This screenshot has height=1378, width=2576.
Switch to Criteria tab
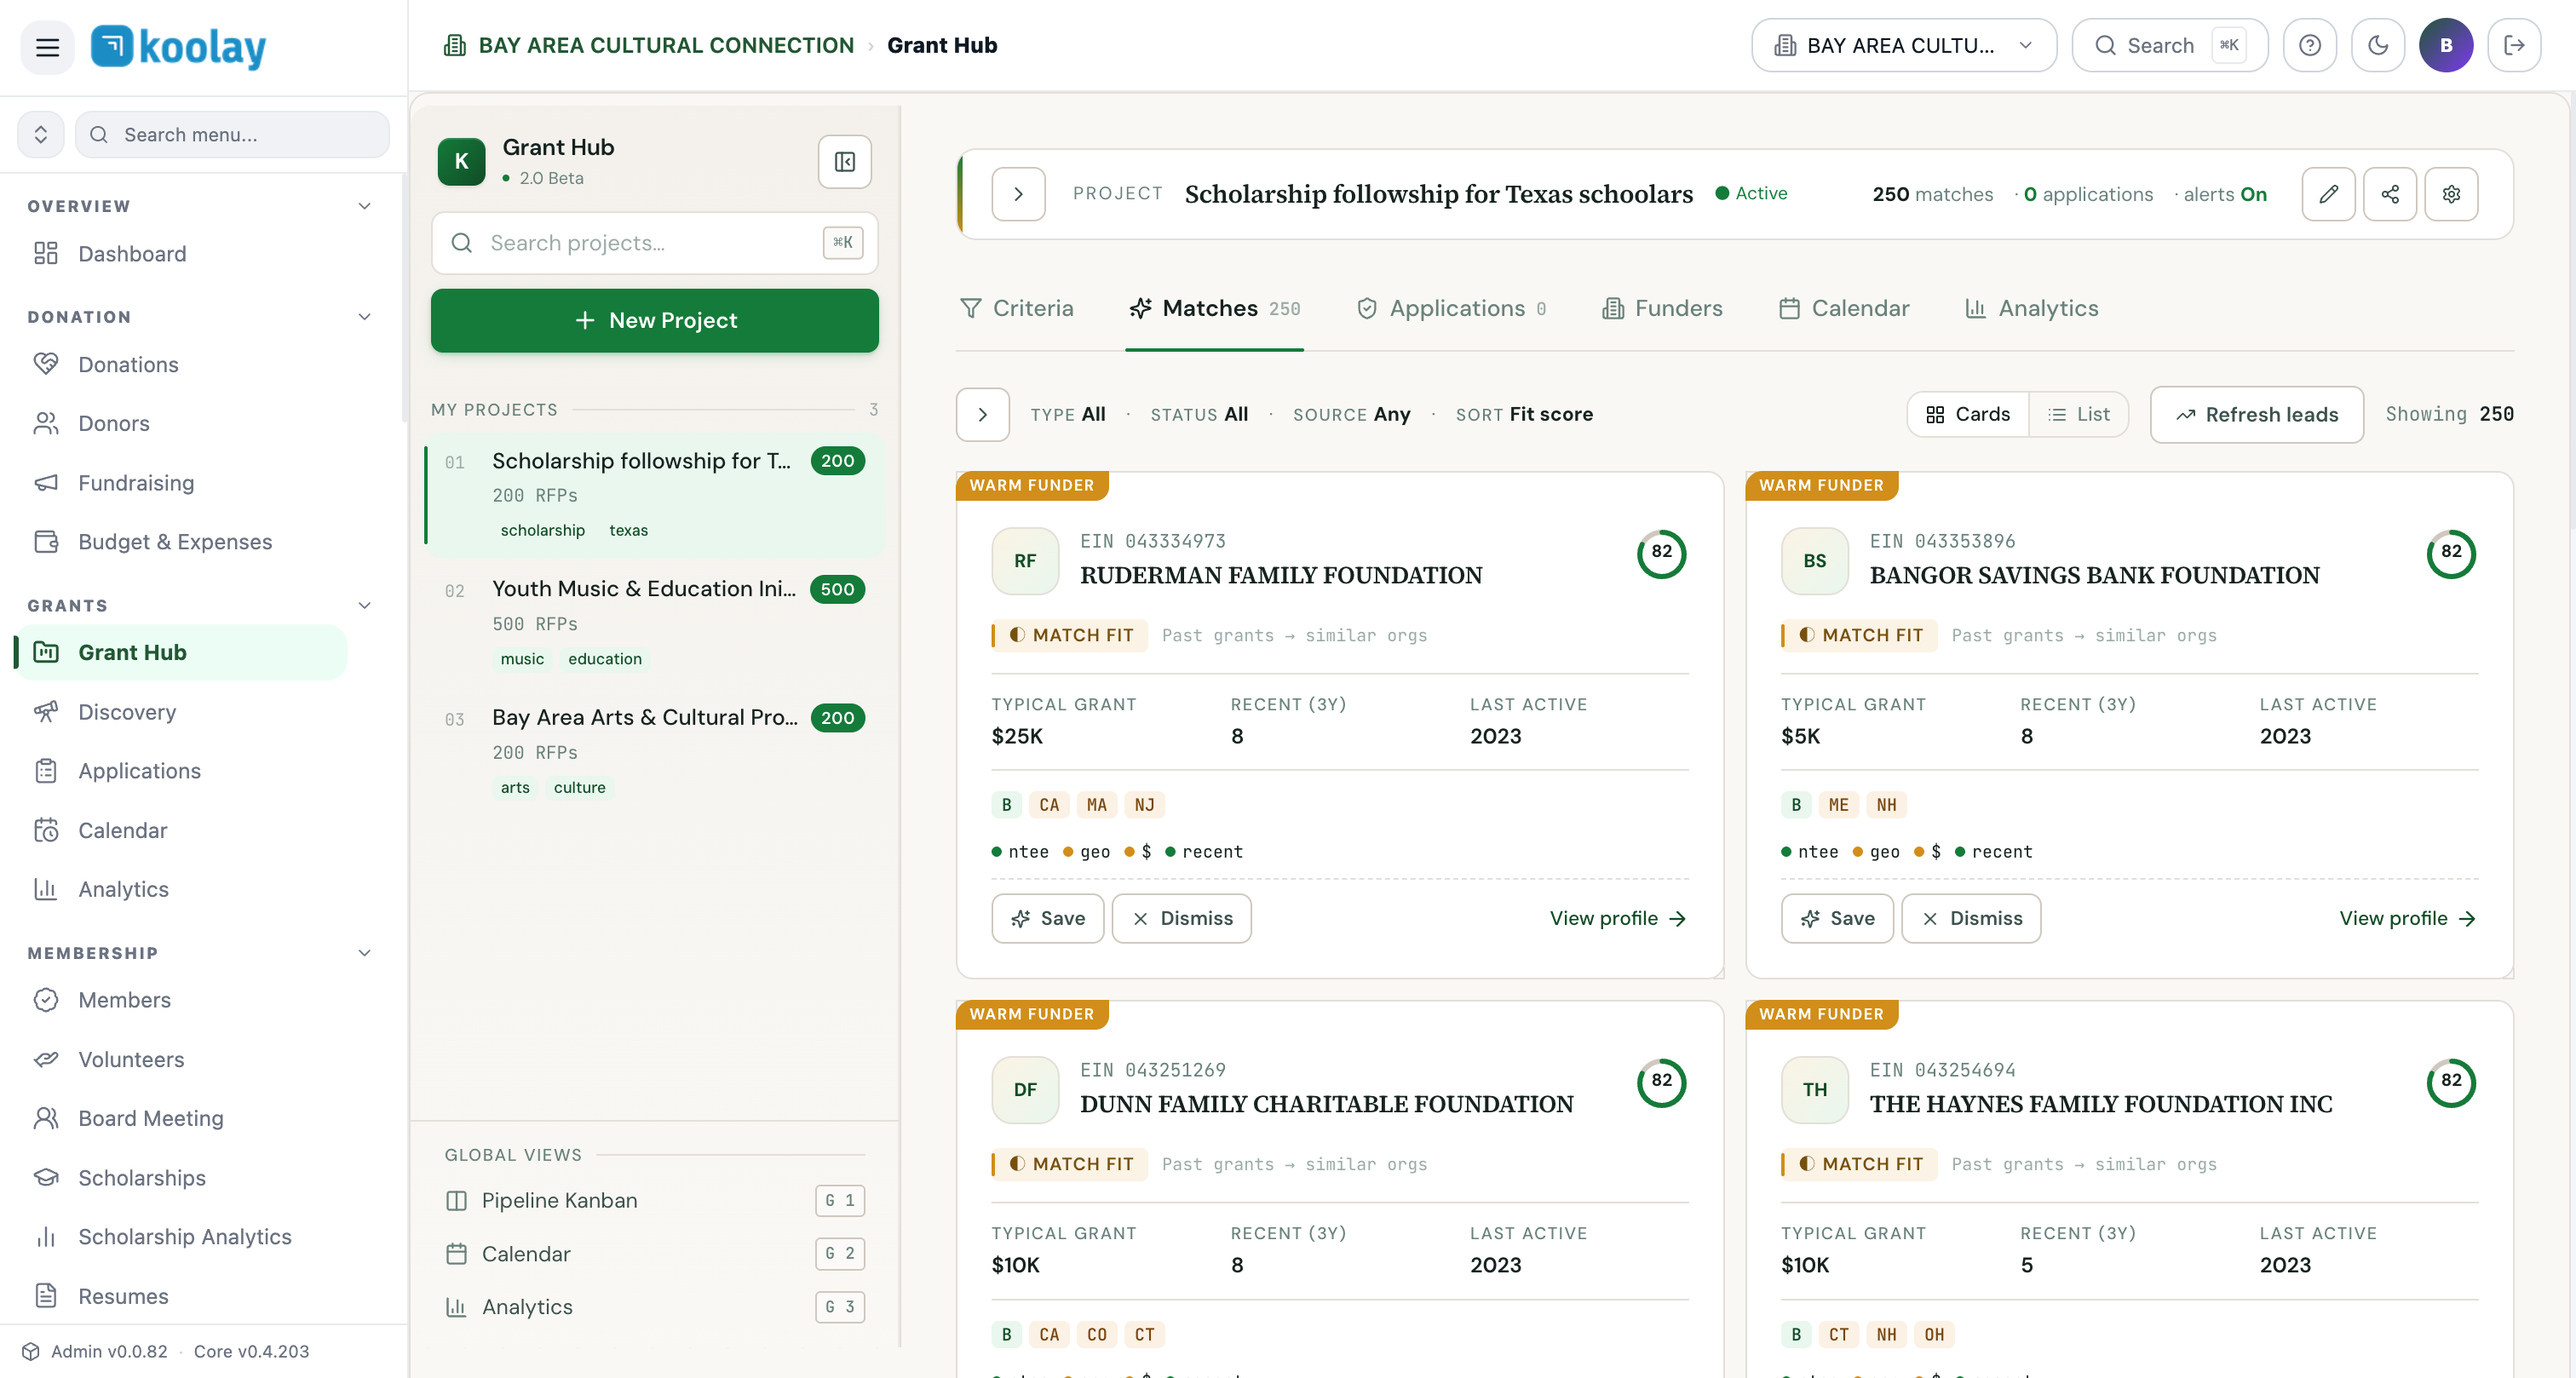point(1016,308)
